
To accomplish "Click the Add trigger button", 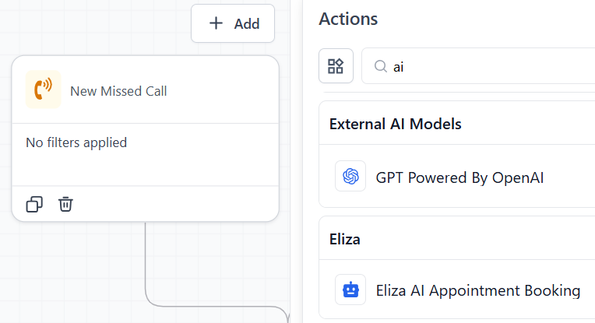I will (x=233, y=23).
